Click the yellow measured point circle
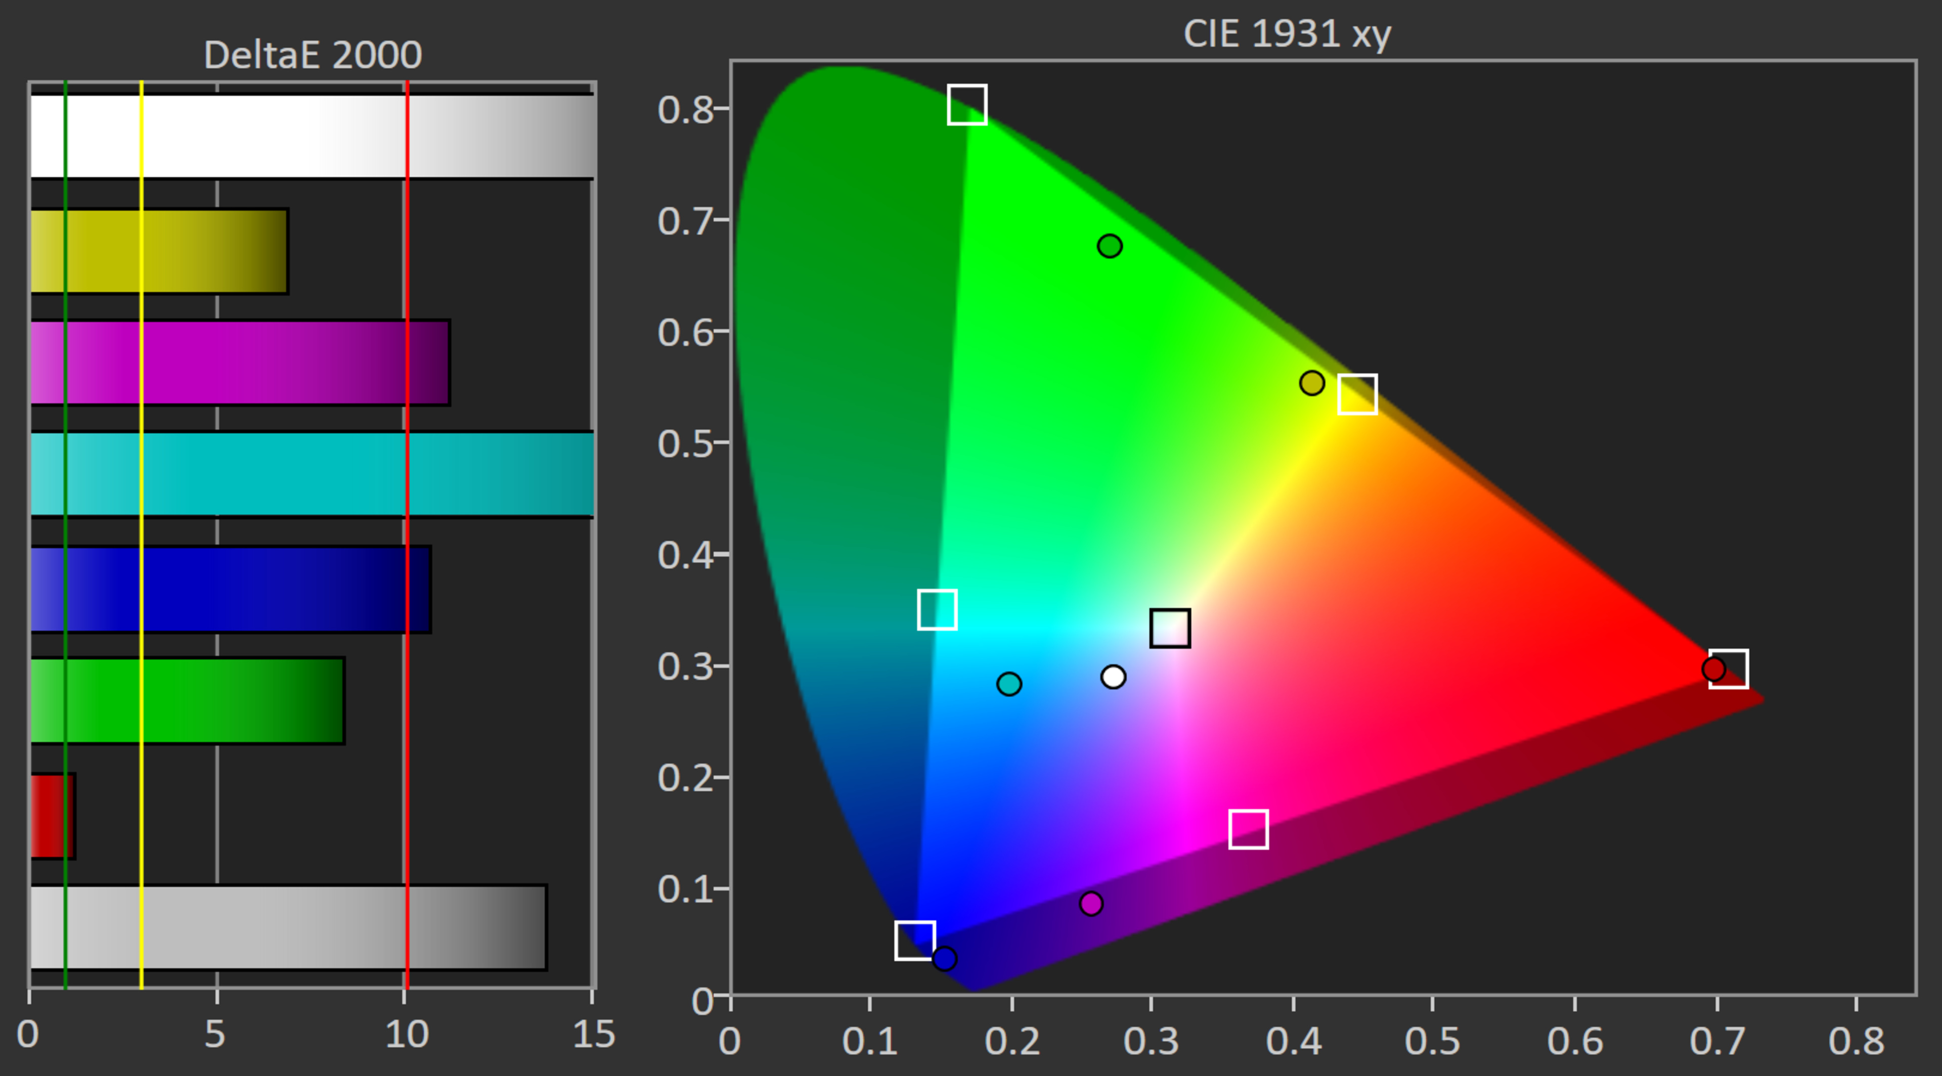 [1312, 383]
